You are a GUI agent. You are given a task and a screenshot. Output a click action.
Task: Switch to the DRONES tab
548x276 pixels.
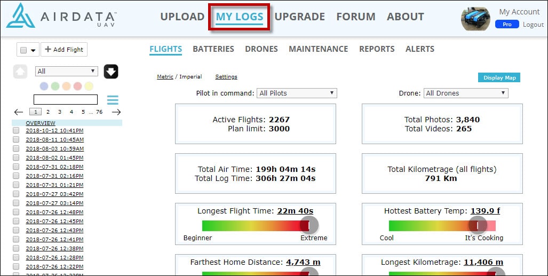pyautogui.click(x=261, y=49)
